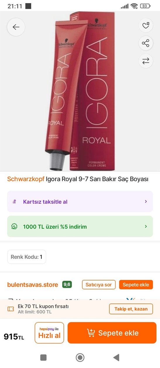Expand 1000 TL üzeri %5 indirim chevron
Image resolution: width=160 pixels, height=368 pixels.
(x=146, y=227)
